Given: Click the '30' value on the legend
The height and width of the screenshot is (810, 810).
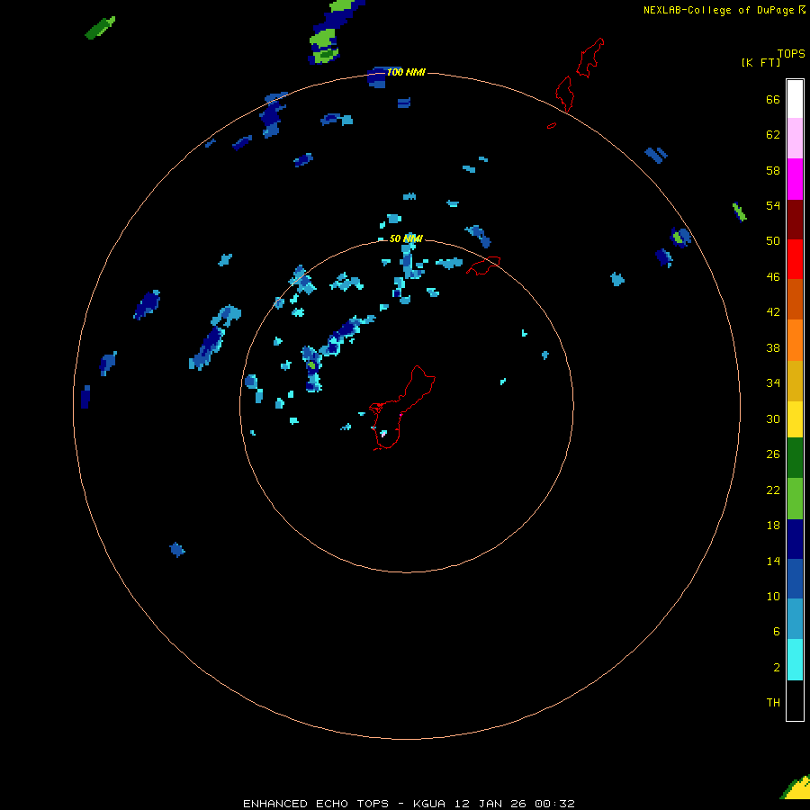Looking at the screenshot, I should coord(773,418).
